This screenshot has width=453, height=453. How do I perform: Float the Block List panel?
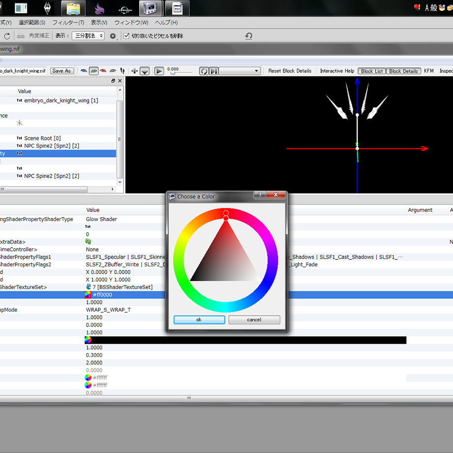pos(113,81)
